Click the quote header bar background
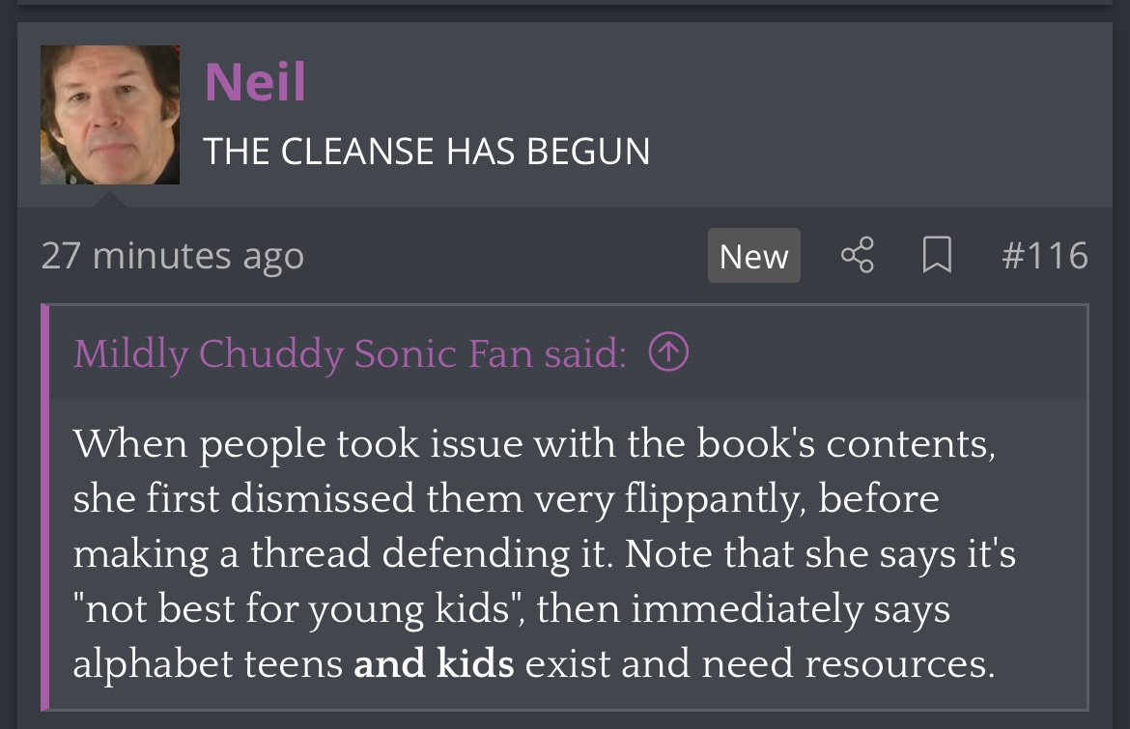The height and width of the screenshot is (729, 1130). pyautogui.click(x=869, y=354)
